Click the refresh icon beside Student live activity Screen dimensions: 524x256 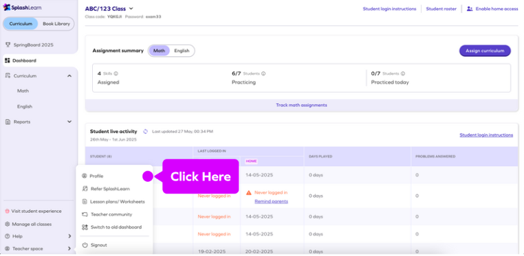click(145, 132)
